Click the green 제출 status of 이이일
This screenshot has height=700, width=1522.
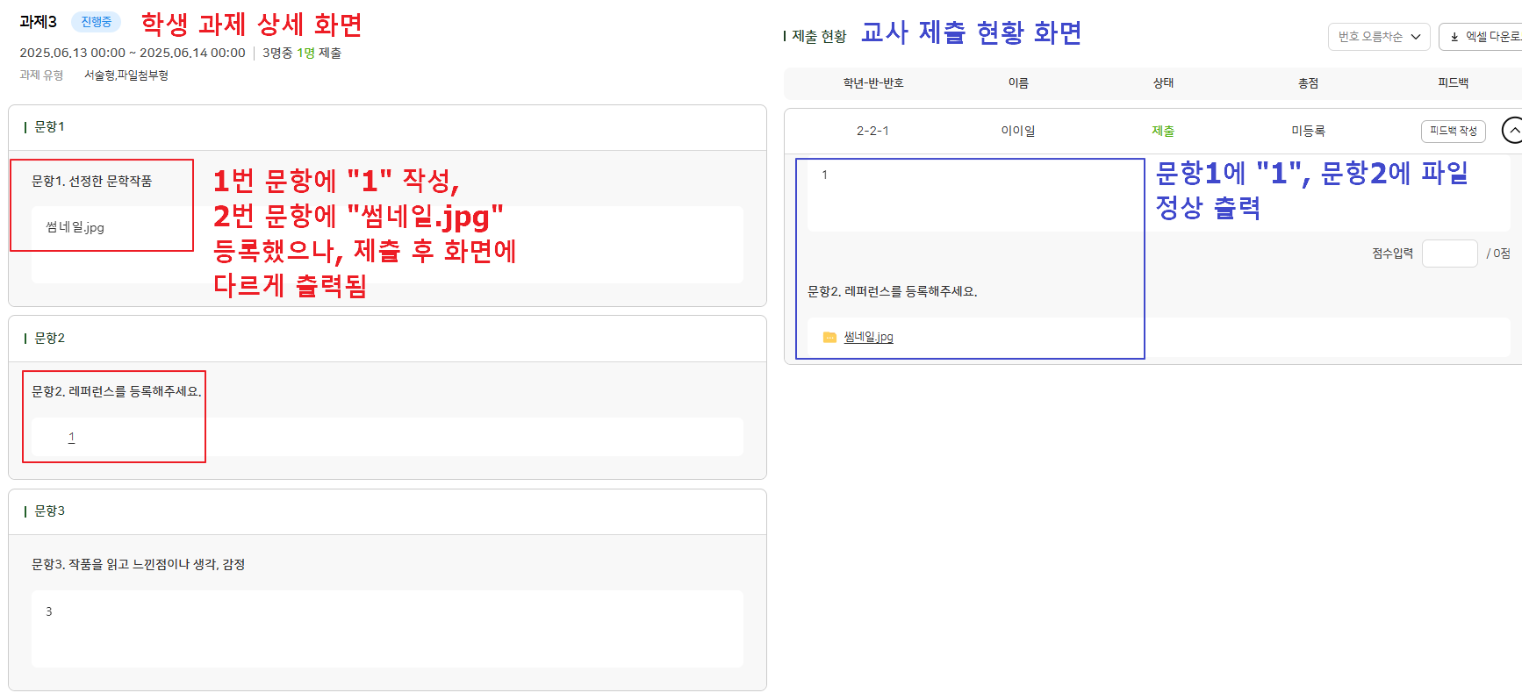click(1163, 131)
